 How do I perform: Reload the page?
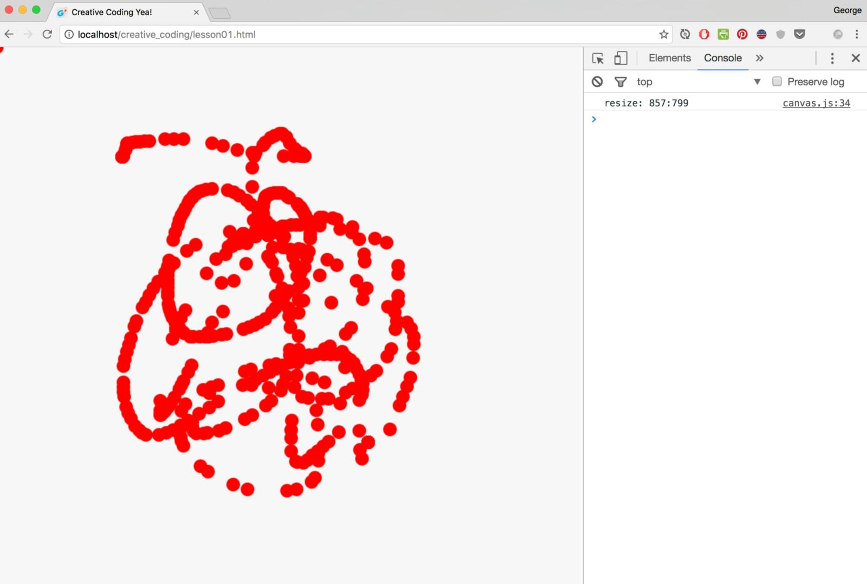pos(47,35)
